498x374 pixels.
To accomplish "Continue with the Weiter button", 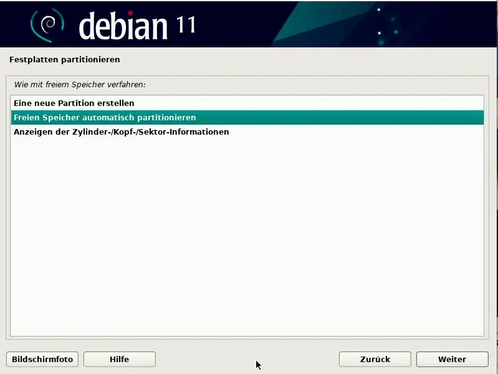I will (453, 360).
